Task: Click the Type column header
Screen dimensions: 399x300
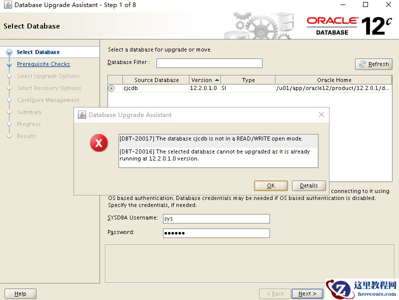Action: coord(248,80)
